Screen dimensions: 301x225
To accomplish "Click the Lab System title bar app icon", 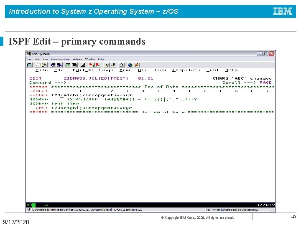I will (29, 54).
